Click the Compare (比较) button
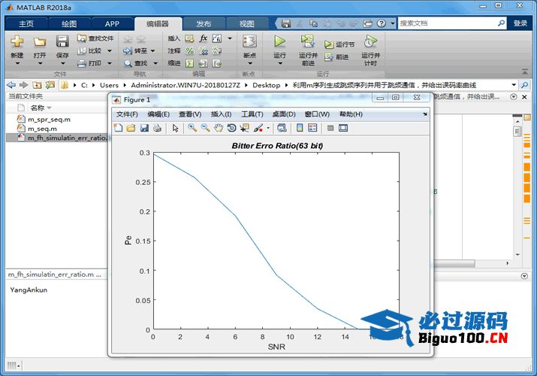Image resolution: width=537 pixels, height=376 pixels. tap(89, 50)
